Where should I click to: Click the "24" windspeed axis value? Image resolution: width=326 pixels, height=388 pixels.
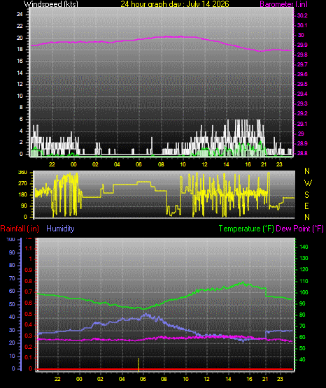pos(20,15)
